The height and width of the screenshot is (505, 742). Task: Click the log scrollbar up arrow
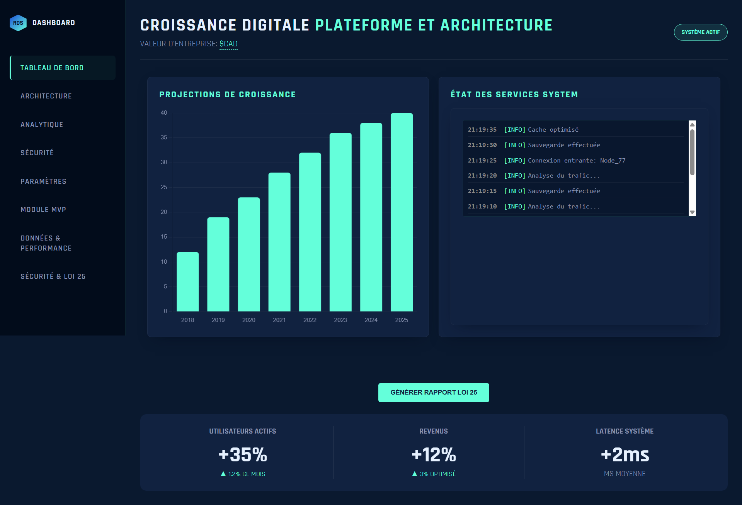click(692, 124)
